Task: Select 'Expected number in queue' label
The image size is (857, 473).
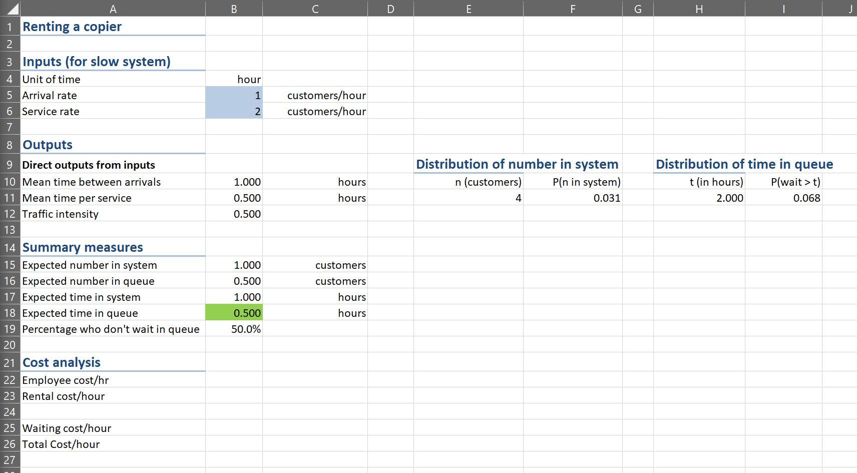Action: pos(113,281)
